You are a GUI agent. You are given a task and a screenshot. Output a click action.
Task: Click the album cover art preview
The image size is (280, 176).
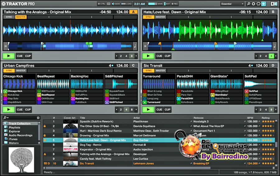21,160
